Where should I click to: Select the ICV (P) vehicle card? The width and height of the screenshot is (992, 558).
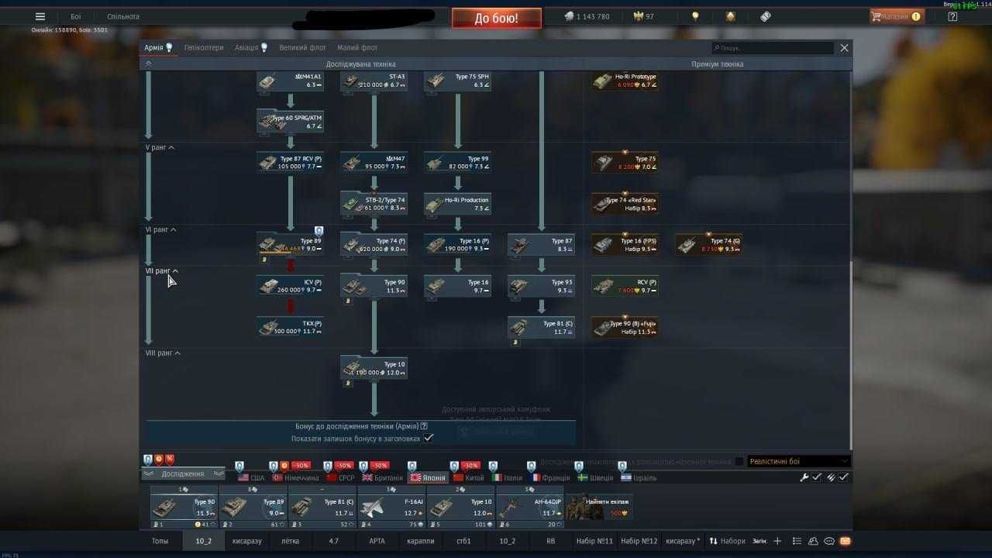(291, 286)
